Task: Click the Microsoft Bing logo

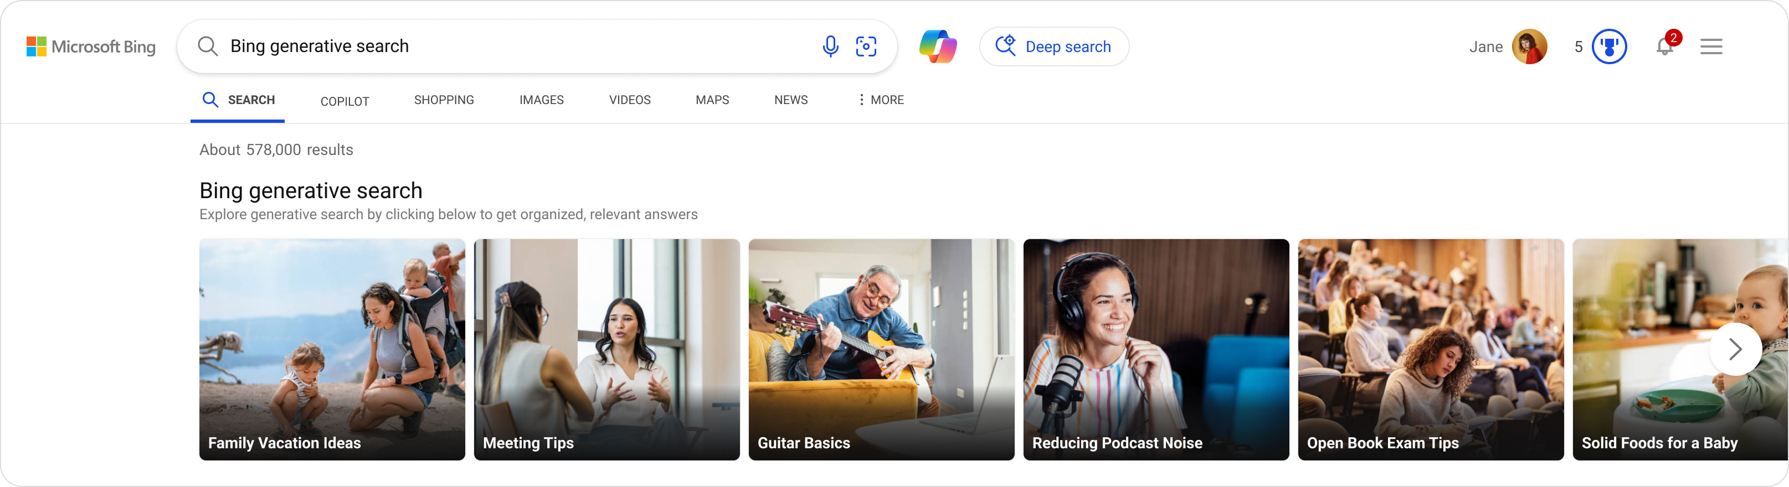Action: [91, 46]
